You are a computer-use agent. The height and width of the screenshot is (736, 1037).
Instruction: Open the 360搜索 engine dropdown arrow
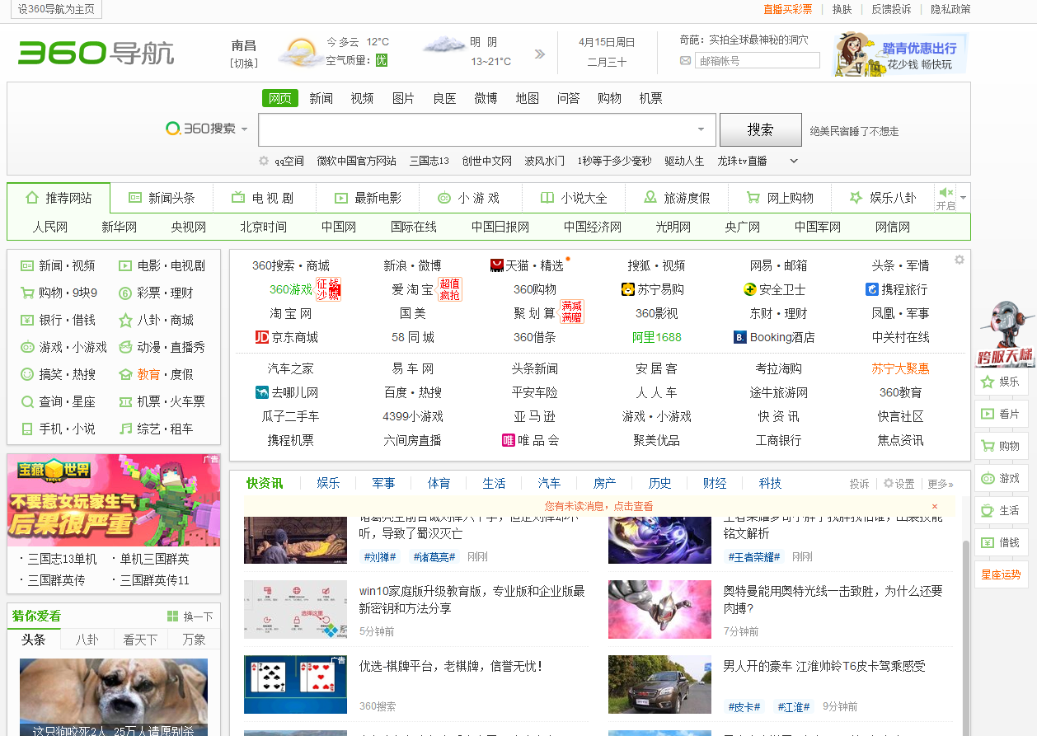pos(244,129)
